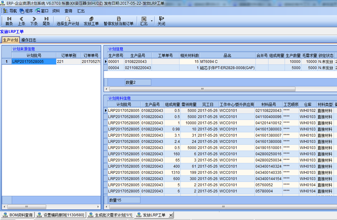Switch to the 生产计划 tab
Image resolution: width=337 pixels, height=220 pixels.
tap(11, 40)
